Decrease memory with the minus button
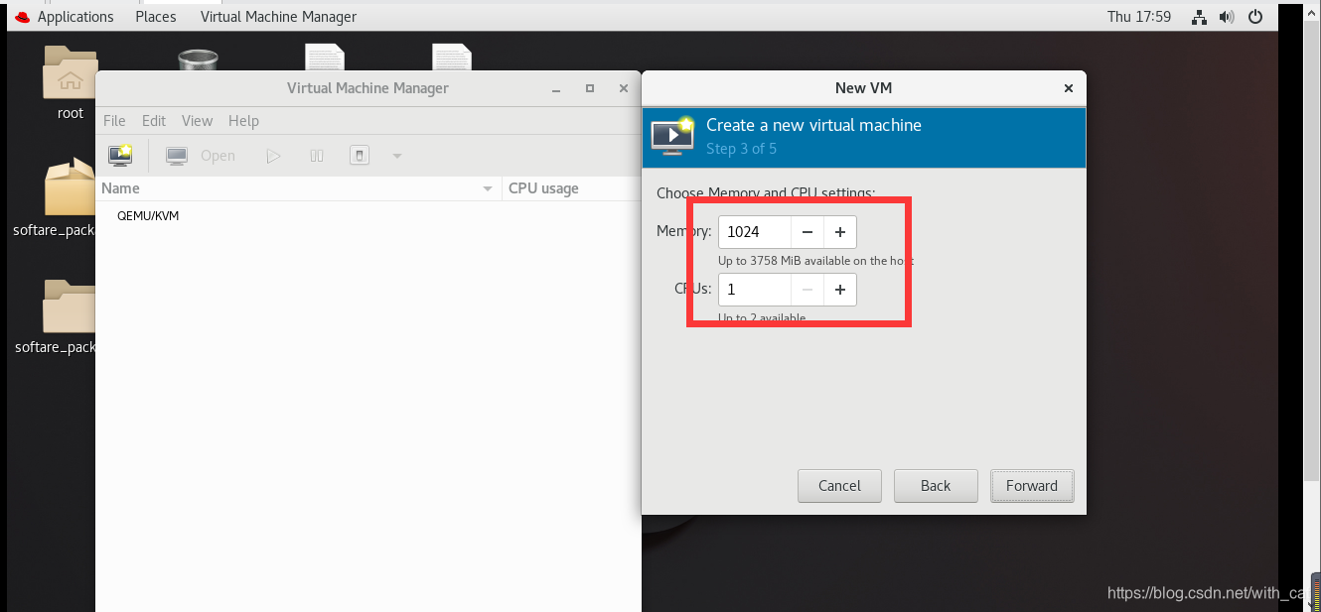The image size is (1321, 612). click(807, 232)
